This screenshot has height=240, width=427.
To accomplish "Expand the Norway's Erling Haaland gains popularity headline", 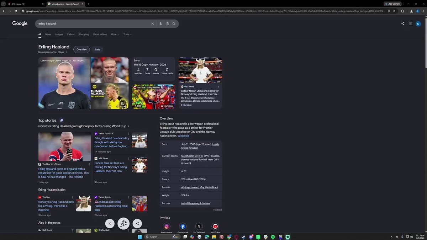I will tap(84, 126).
